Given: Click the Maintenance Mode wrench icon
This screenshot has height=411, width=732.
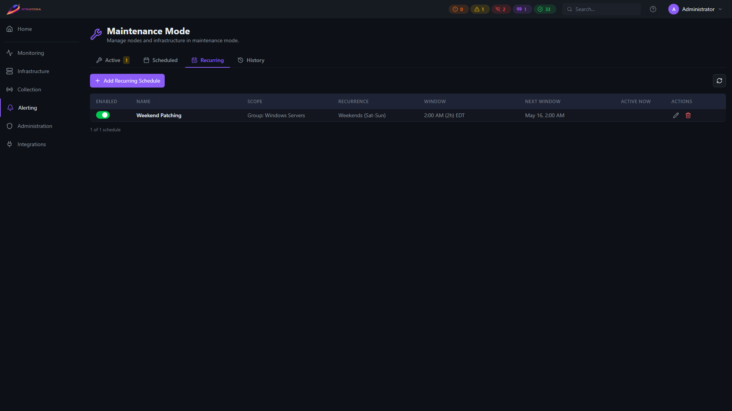Looking at the screenshot, I should pyautogui.click(x=96, y=34).
